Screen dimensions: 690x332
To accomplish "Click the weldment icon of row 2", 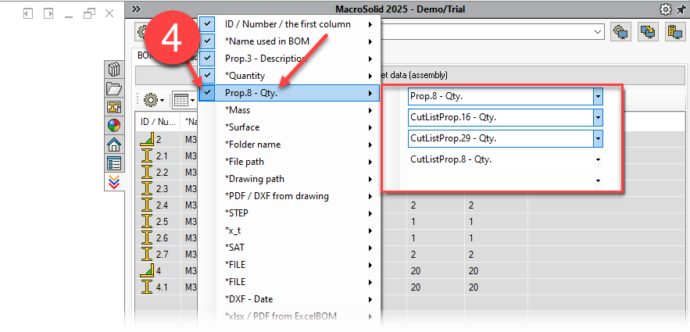I will click(148, 139).
